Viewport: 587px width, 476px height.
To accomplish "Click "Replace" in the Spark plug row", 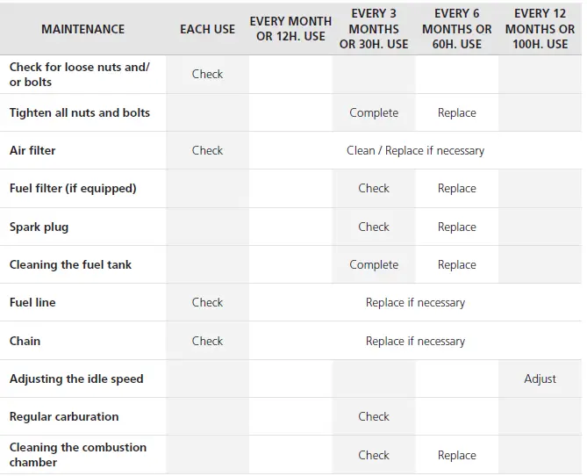I will 457,227.
